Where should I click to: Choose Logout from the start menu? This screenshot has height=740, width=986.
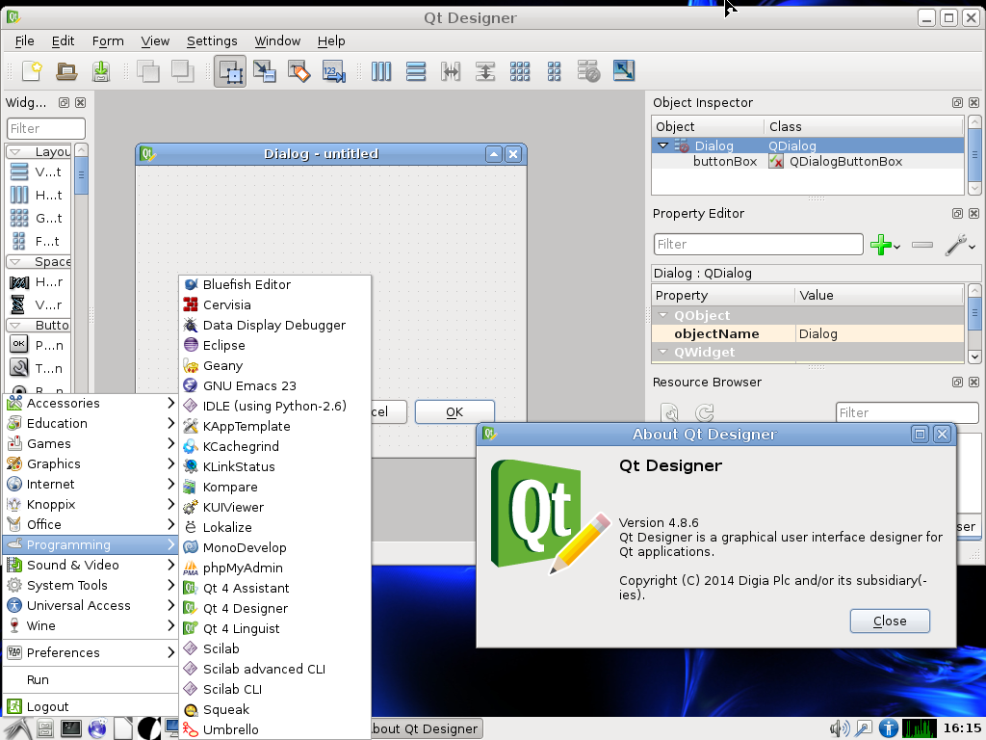[91, 706]
